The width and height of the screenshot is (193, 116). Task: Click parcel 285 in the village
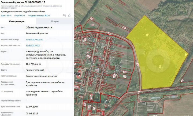pyautogui.click(x=96, y=70)
